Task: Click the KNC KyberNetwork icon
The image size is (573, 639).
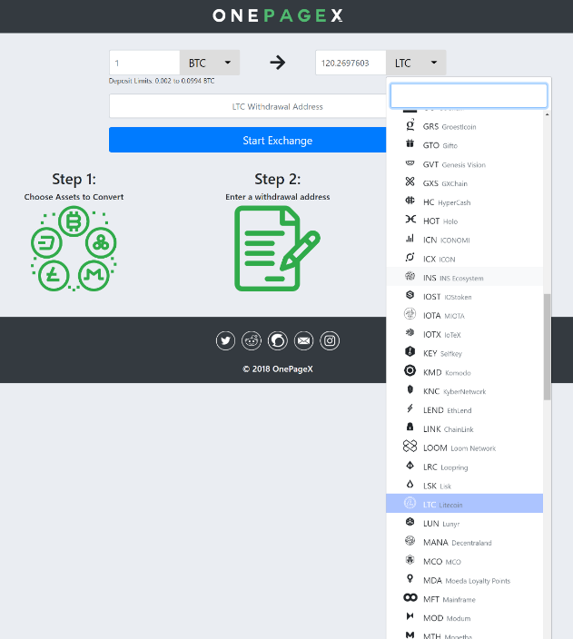Action: point(410,389)
